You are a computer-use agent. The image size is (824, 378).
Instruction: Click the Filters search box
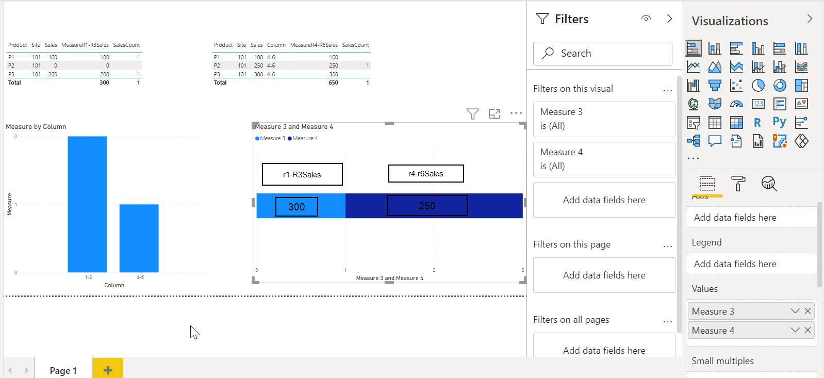603,53
